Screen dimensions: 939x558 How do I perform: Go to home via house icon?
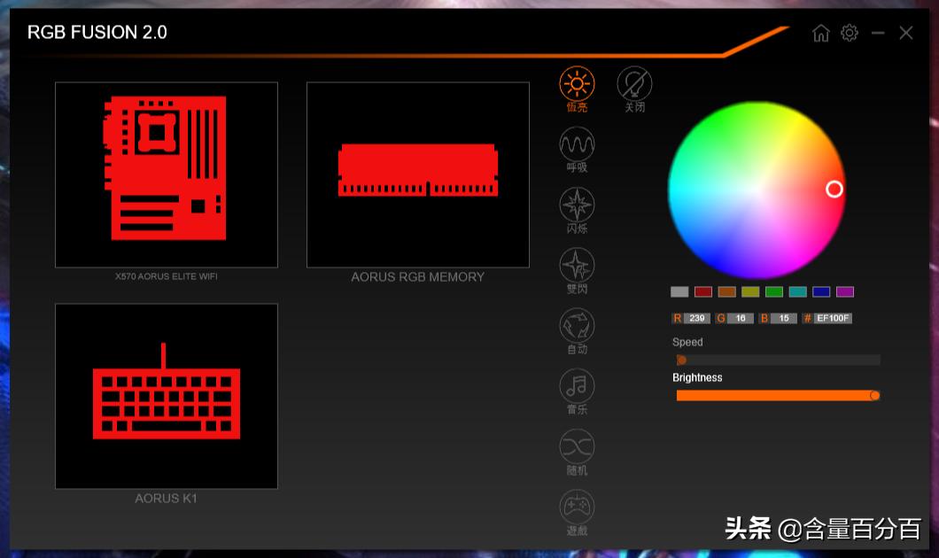tap(821, 33)
